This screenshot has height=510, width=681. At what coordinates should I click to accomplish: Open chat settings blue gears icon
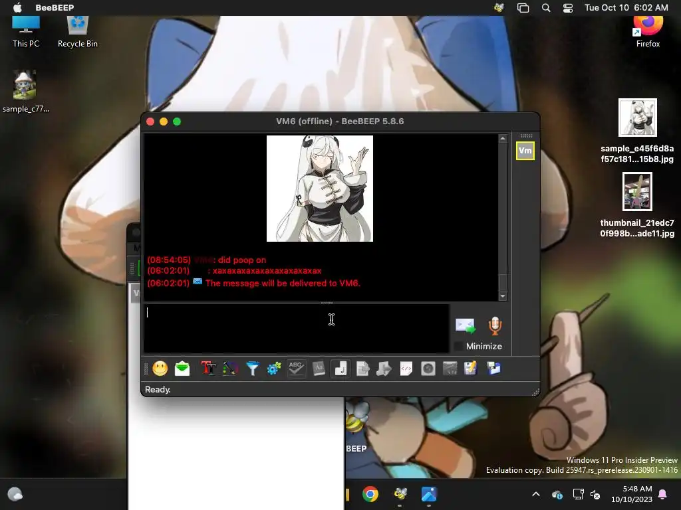tap(274, 369)
